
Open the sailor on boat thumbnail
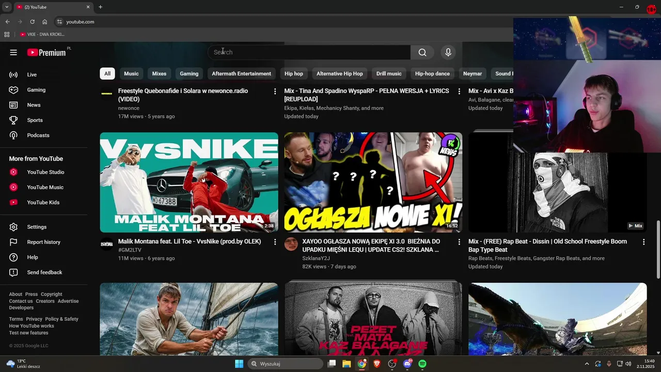189,319
